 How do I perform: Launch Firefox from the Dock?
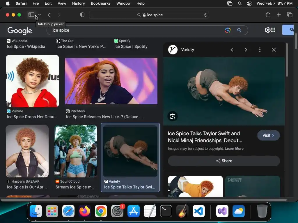[x=85, y=211]
